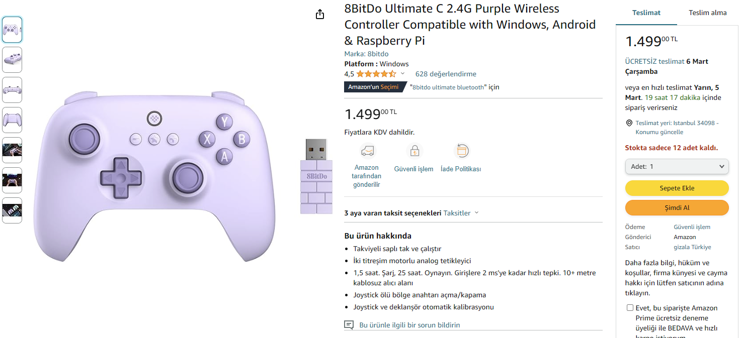Switch to the Teslim alma tab
This screenshot has height=338, width=742.
(x=707, y=13)
